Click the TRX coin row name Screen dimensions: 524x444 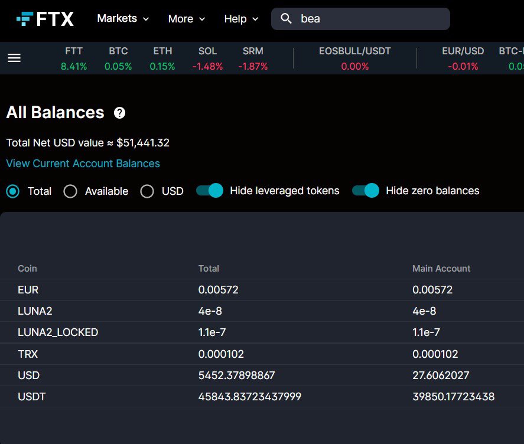(28, 354)
